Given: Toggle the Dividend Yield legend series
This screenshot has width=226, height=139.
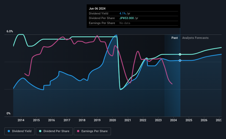Looking at the screenshot, I should point(20,131).
